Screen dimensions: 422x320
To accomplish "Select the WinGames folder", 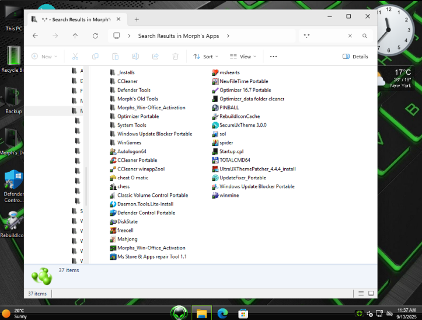I will (x=125, y=142).
